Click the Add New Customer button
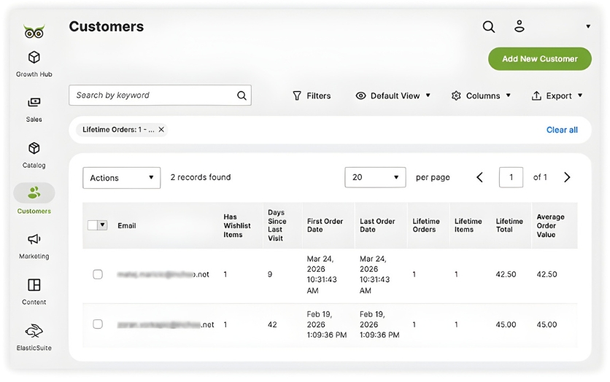Screen dimensions: 610x382 (x=539, y=59)
